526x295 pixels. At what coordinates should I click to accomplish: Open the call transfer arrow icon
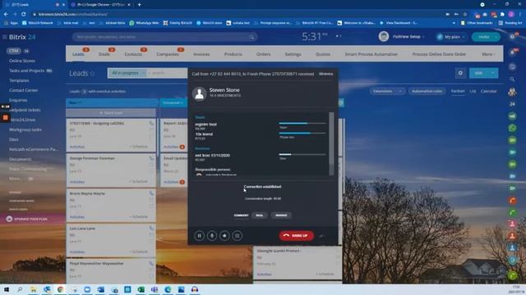pyautogui.click(x=224, y=236)
